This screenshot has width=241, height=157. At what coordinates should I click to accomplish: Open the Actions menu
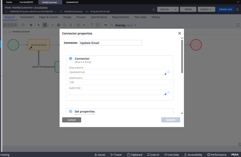pyautogui.click(x=206, y=9)
